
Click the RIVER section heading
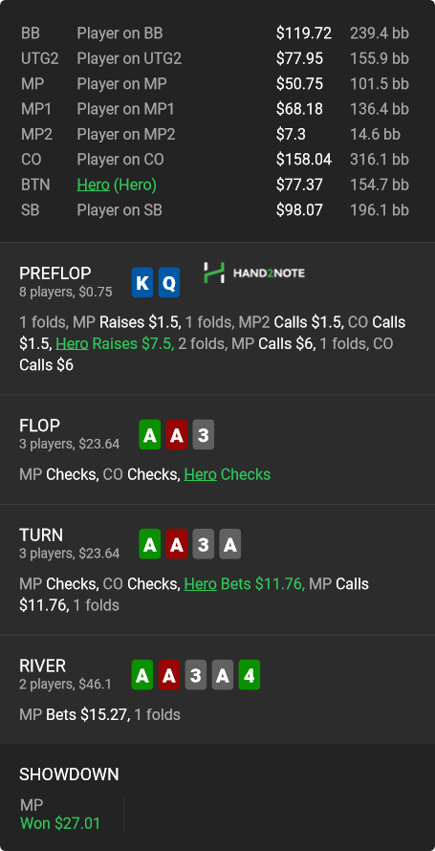coord(42,666)
